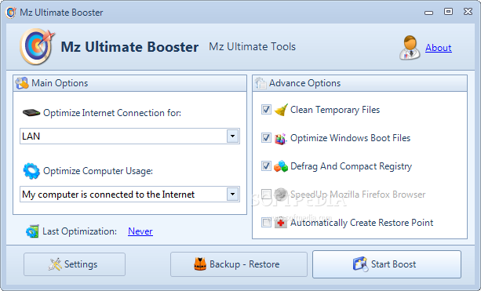Click the 'Clean Temporary Files' label
The height and width of the screenshot is (291, 481).
[335, 110]
